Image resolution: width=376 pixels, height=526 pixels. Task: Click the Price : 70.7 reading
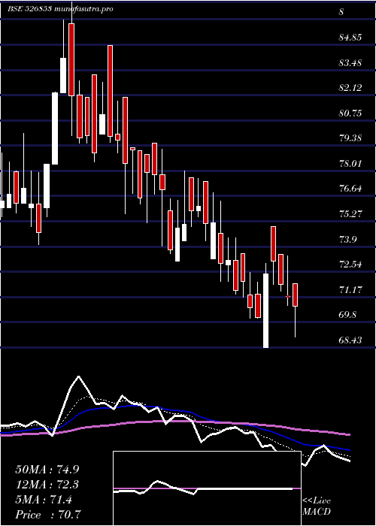[x=48, y=514]
